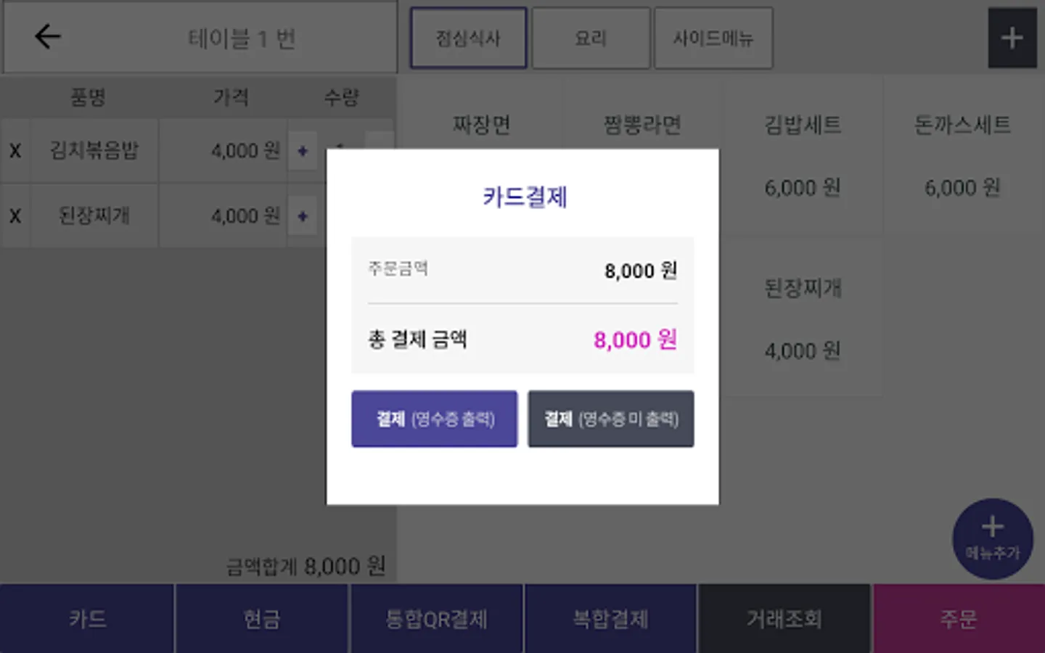Pay with receipt printing (영수증 출력)
The height and width of the screenshot is (653, 1045).
click(434, 419)
